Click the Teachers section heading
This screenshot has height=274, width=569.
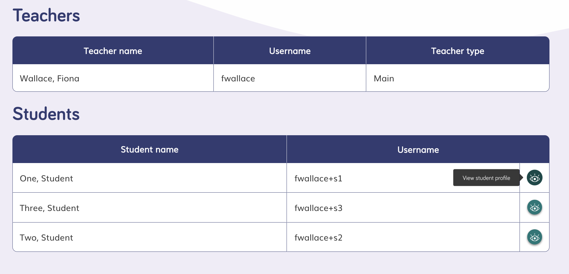[46, 15]
